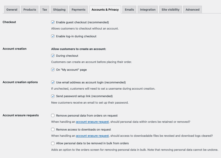Disable guest checkout

(x=53, y=22)
